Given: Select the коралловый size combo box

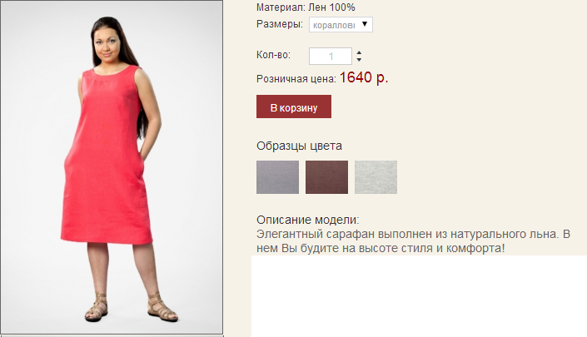Looking at the screenshot, I should pyautogui.click(x=341, y=25).
